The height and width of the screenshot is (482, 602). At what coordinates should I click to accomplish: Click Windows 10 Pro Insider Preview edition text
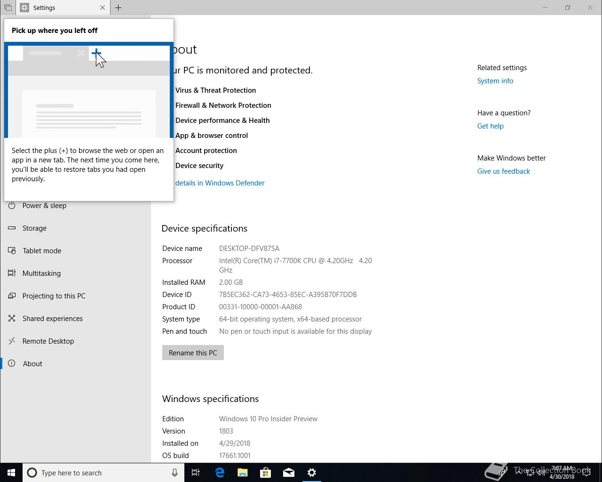(268, 418)
